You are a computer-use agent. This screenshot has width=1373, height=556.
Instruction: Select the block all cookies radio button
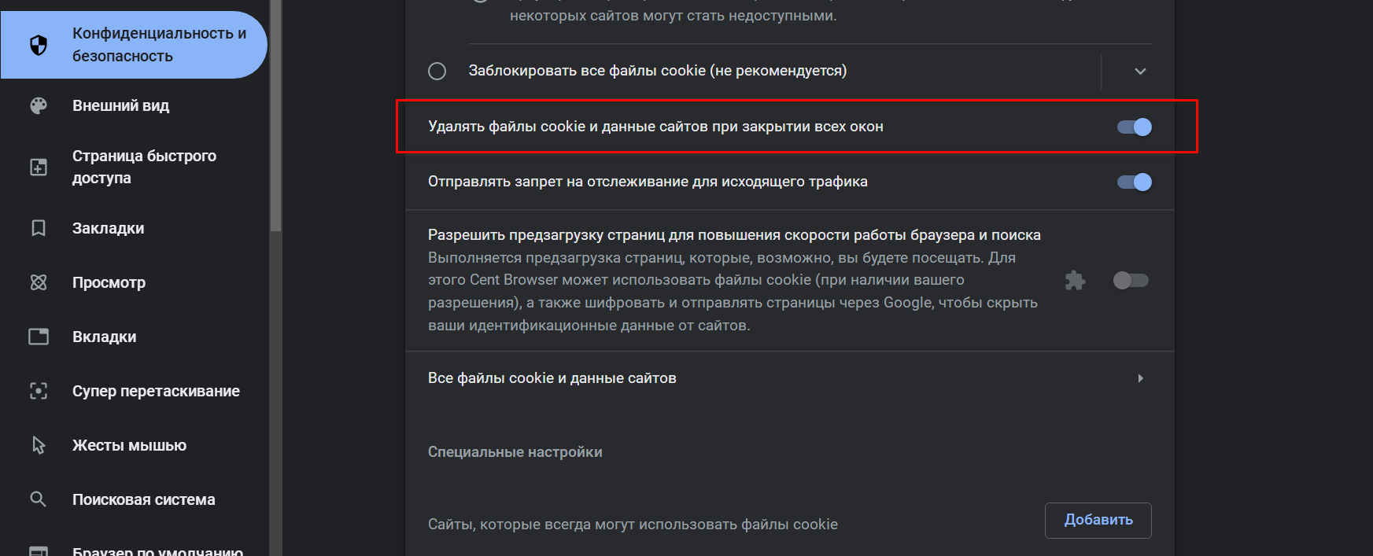pyautogui.click(x=437, y=72)
